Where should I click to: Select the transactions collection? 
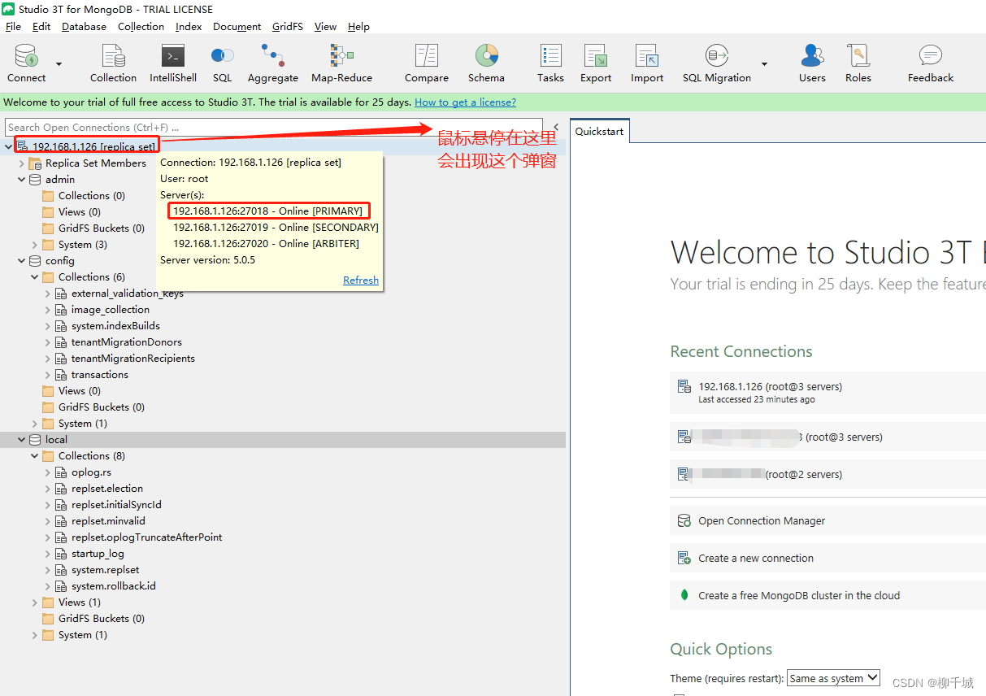pos(99,374)
